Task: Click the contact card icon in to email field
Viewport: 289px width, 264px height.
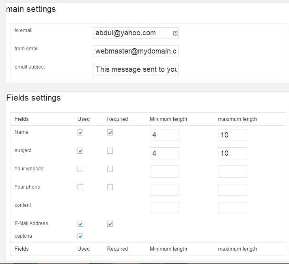Action: pyautogui.click(x=175, y=33)
